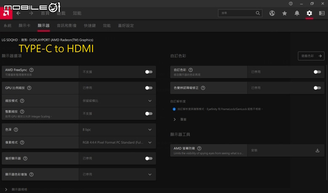Show help for AMD FreeSync
This screenshot has width=328, height=193.
(x=32, y=70)
